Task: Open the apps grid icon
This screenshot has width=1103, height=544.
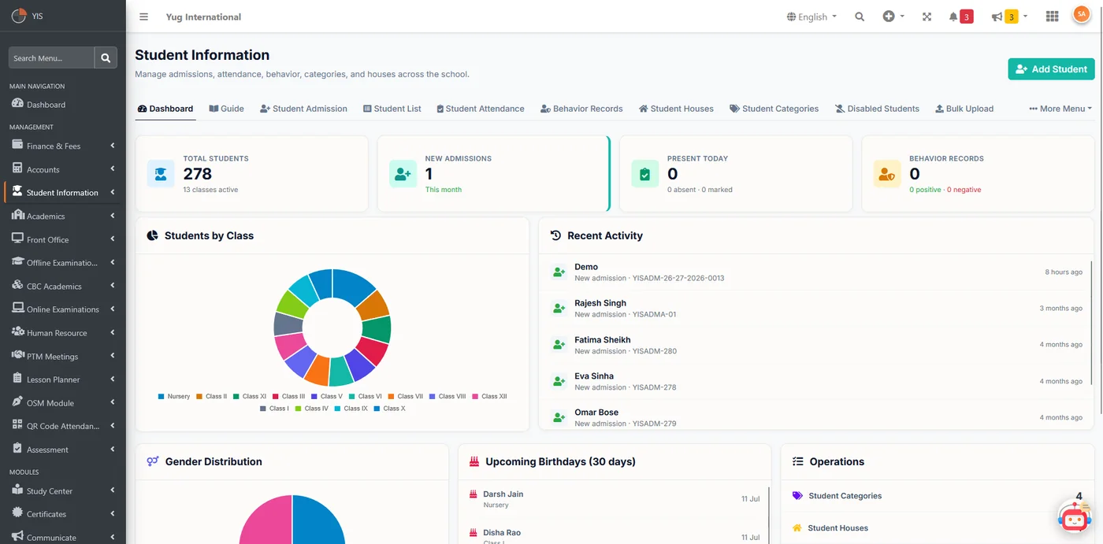Action: 1052,17
